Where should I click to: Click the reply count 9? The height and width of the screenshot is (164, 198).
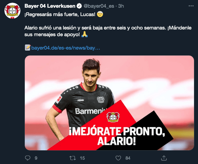36,158
